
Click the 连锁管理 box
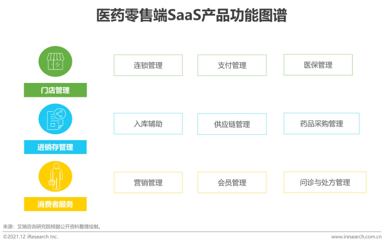tap(148, 65)
